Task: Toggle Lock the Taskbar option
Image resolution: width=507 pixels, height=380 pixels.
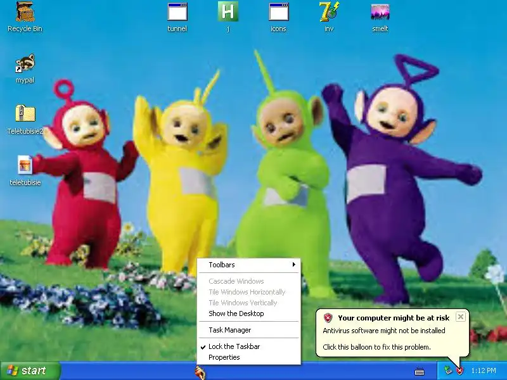Action: click(248, 346)
